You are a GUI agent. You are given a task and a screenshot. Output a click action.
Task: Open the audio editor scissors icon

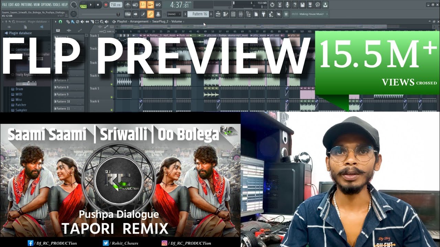coord(280,5)
